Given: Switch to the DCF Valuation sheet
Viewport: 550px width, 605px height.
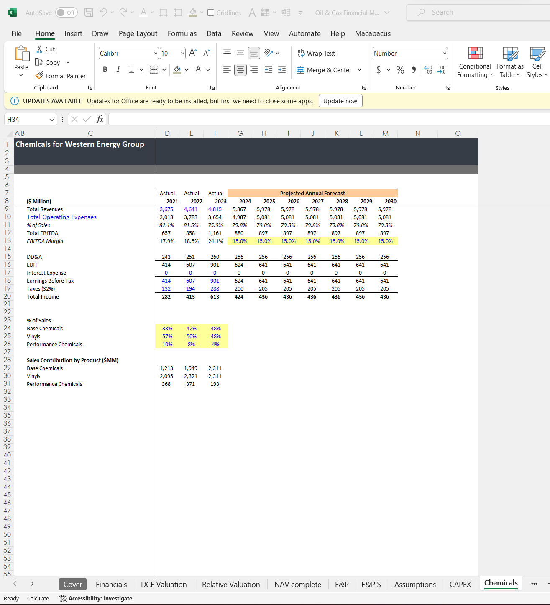Looking at the screenshot, I should pos(164,584).
